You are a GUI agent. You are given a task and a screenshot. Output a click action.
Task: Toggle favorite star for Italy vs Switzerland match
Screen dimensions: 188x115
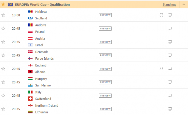click(3, 96)
